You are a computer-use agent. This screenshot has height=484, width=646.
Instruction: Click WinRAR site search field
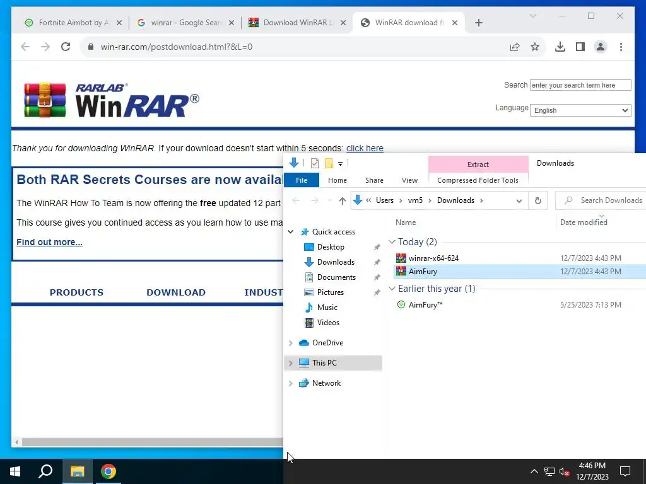[580, 85]
